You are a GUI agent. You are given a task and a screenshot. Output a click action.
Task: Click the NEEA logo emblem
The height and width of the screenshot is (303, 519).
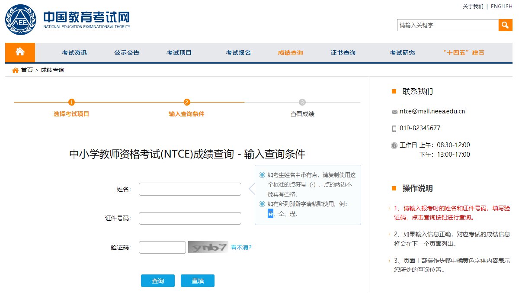[x=21, y=20]
